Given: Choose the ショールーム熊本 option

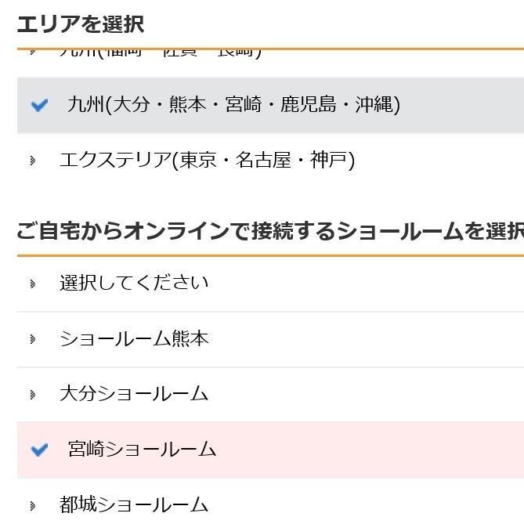Looking at the screenshot, I should tap(134, 339).
